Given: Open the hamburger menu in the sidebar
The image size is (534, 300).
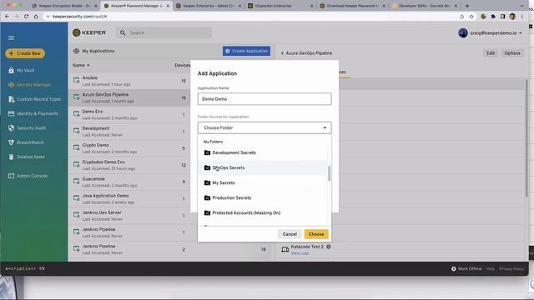Looking at the screenshot, I should pyautogui.click(x=11, y=37).
